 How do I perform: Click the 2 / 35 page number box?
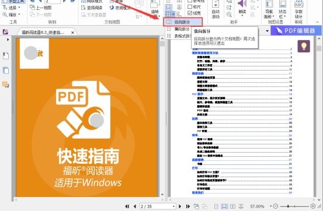[x=158, y=206]
